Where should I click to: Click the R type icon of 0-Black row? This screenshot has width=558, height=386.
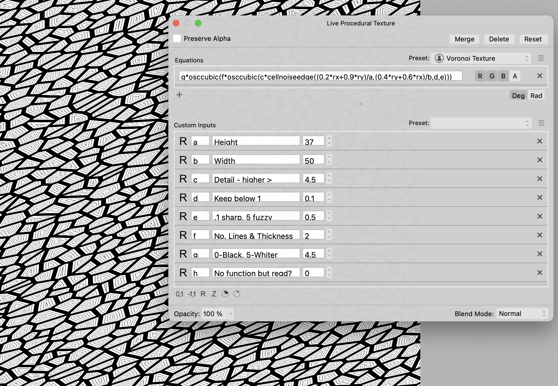tap(183, 254)
